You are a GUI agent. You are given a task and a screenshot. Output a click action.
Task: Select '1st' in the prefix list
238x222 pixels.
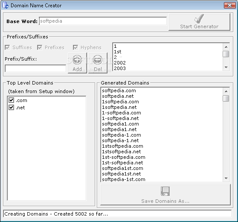coord(168,52)
